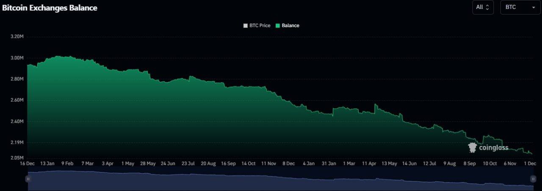This screenshot has width=542, height=191.
Task: Click the right range slider handle
Action: tap(532, 179)
